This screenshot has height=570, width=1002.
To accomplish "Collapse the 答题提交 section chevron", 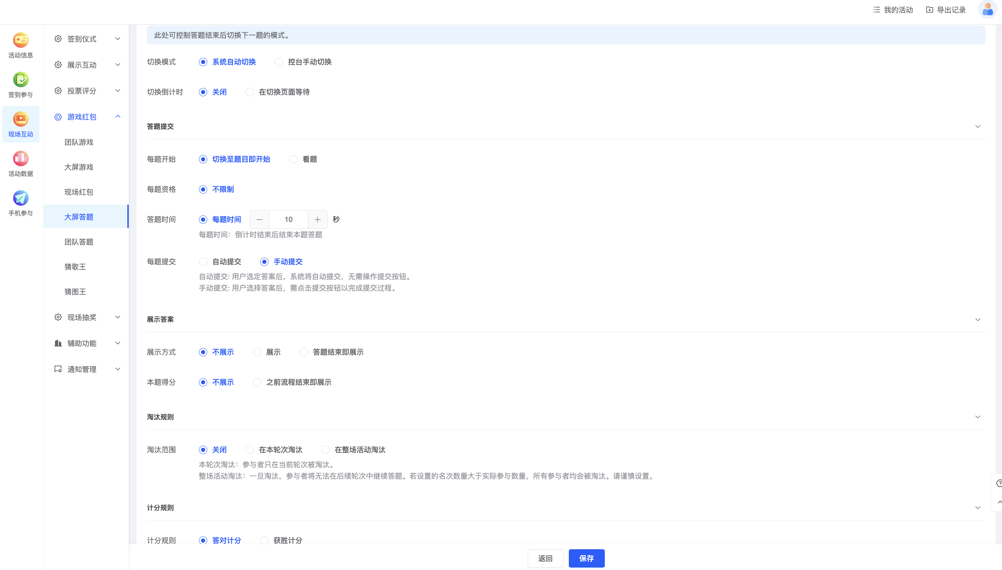I will 978,126.
